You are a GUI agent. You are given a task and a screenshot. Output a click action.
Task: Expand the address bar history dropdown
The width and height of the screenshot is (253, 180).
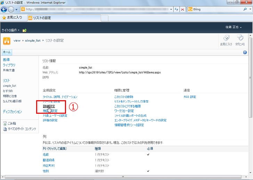coord(171,9)
